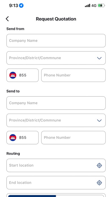Tap the signal strength bars

click(x=87, y=6)
